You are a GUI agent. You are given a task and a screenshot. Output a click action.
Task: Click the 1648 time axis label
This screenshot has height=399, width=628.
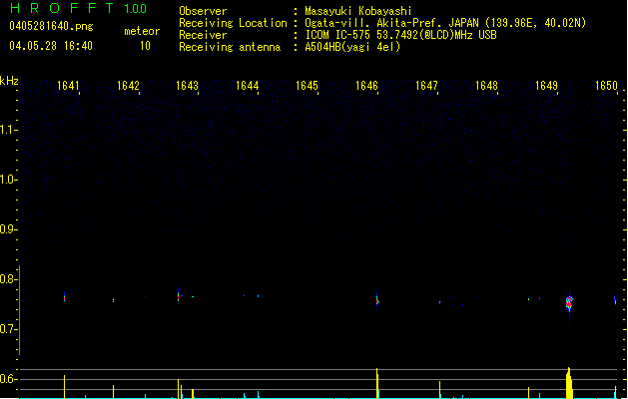click(486, 86)
